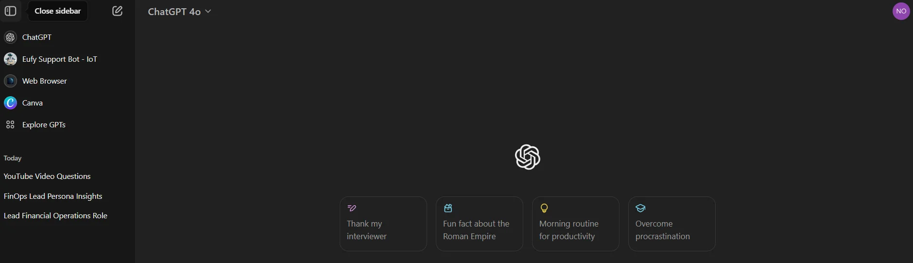Launch the Web Browser GPT

coord(68,81)
